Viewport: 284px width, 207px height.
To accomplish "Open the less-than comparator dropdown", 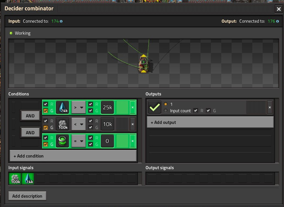I will pos(79,124).
